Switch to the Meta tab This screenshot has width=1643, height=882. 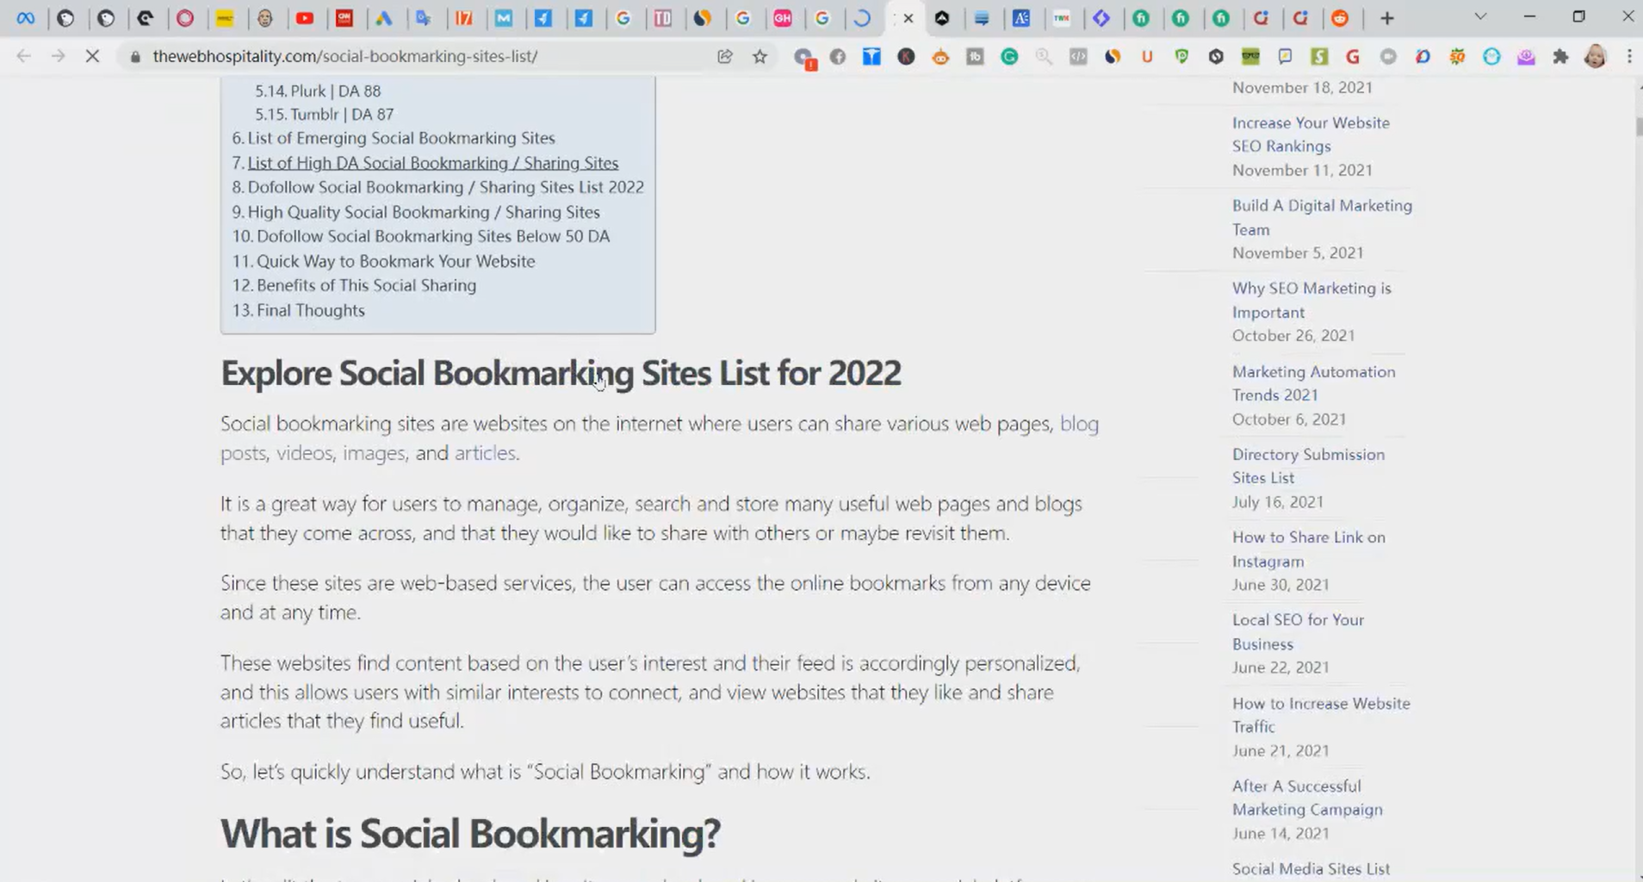coord(26,18)
